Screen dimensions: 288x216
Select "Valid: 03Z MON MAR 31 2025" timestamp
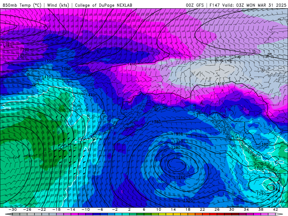point(254,5)
